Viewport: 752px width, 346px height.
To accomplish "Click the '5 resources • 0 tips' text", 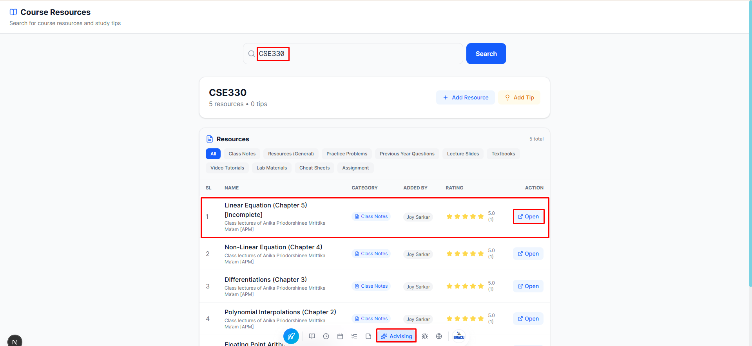I will point(238,104).
